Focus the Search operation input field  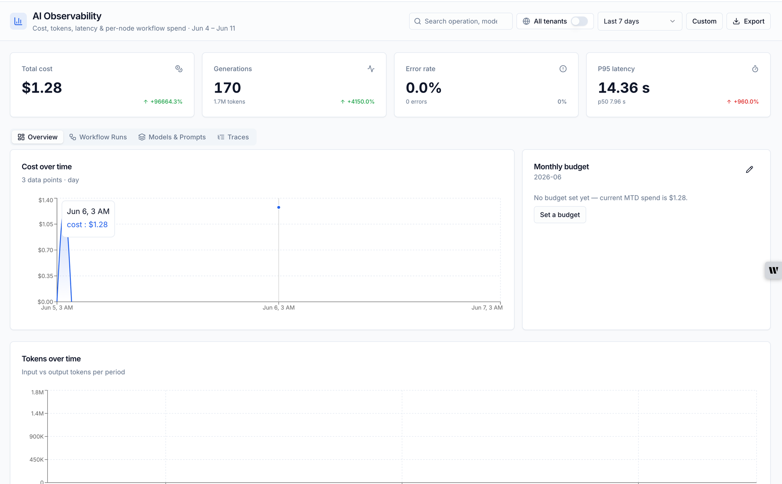461,21
